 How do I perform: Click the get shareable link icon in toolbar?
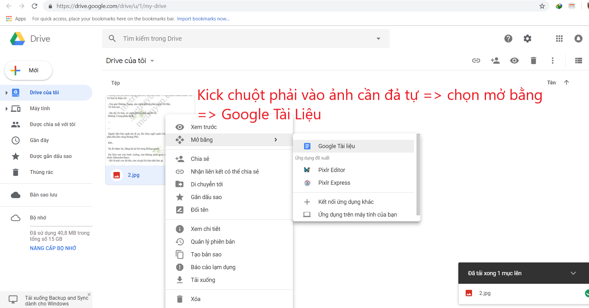coord(476,61)
